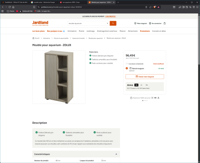Click the Jardiland logo
This screenshot has height=163, width=200.
tap(40, 23)
